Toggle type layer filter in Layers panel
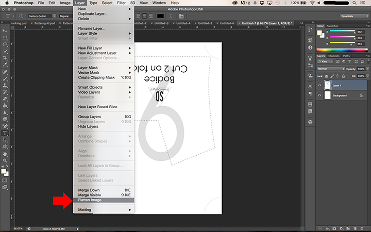Image resolution: width=371 pixels, height=232 pixels. [x=350, y=61]
